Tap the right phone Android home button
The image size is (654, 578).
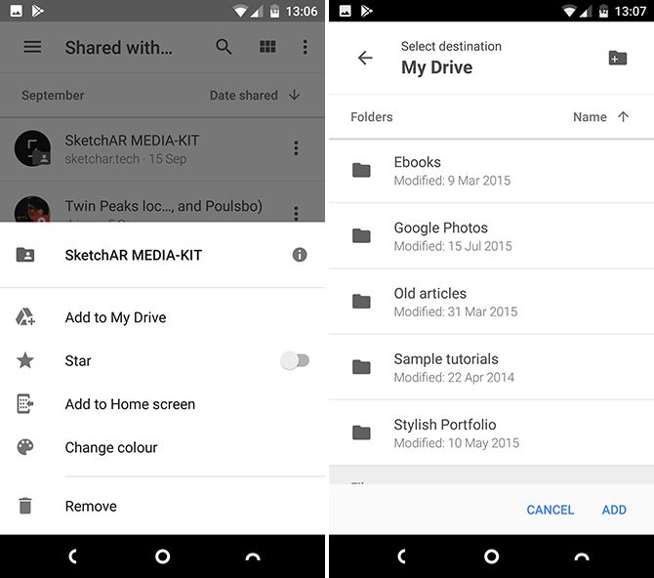coord(491,557)
